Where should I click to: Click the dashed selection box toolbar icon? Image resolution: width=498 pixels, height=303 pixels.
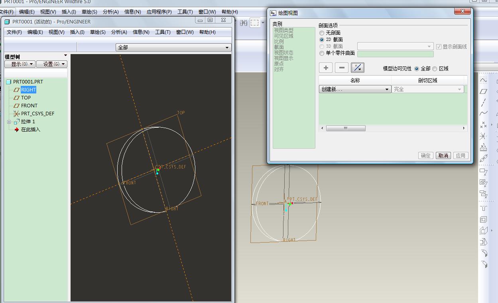pyautogui.click(x=255, y=23)
